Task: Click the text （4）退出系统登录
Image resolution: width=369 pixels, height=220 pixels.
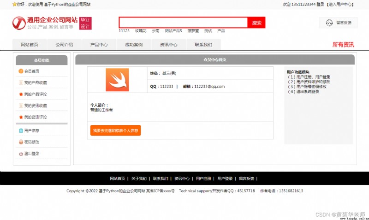Action: coord(304,92)
